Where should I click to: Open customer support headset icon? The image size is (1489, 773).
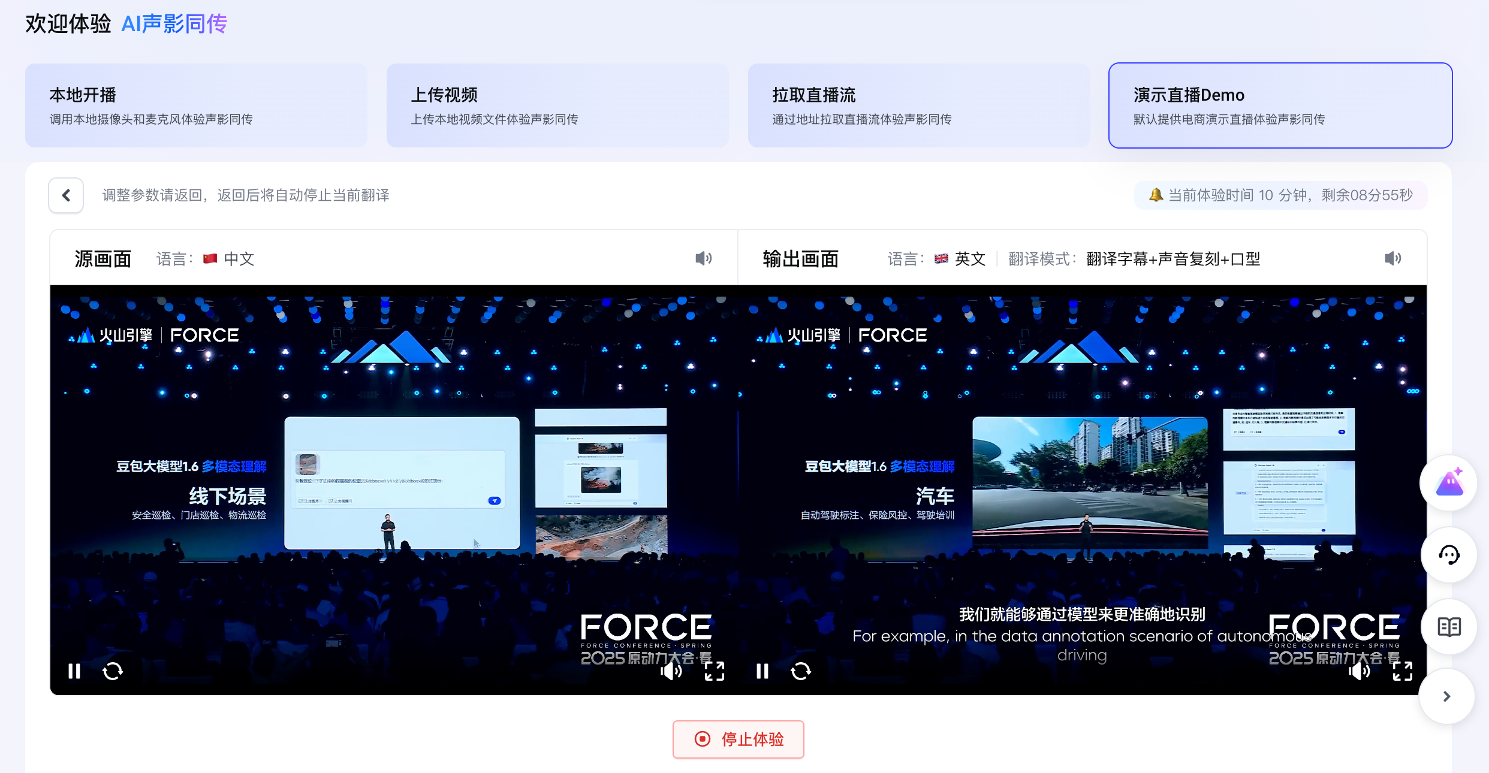tap(1449, 555)
